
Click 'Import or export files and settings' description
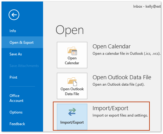pyautogui.click(x=120, y=115)
